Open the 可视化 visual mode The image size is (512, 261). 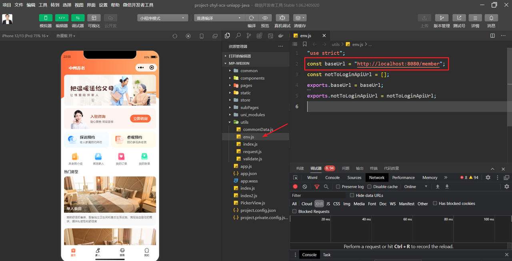click(x=94, y=18)
